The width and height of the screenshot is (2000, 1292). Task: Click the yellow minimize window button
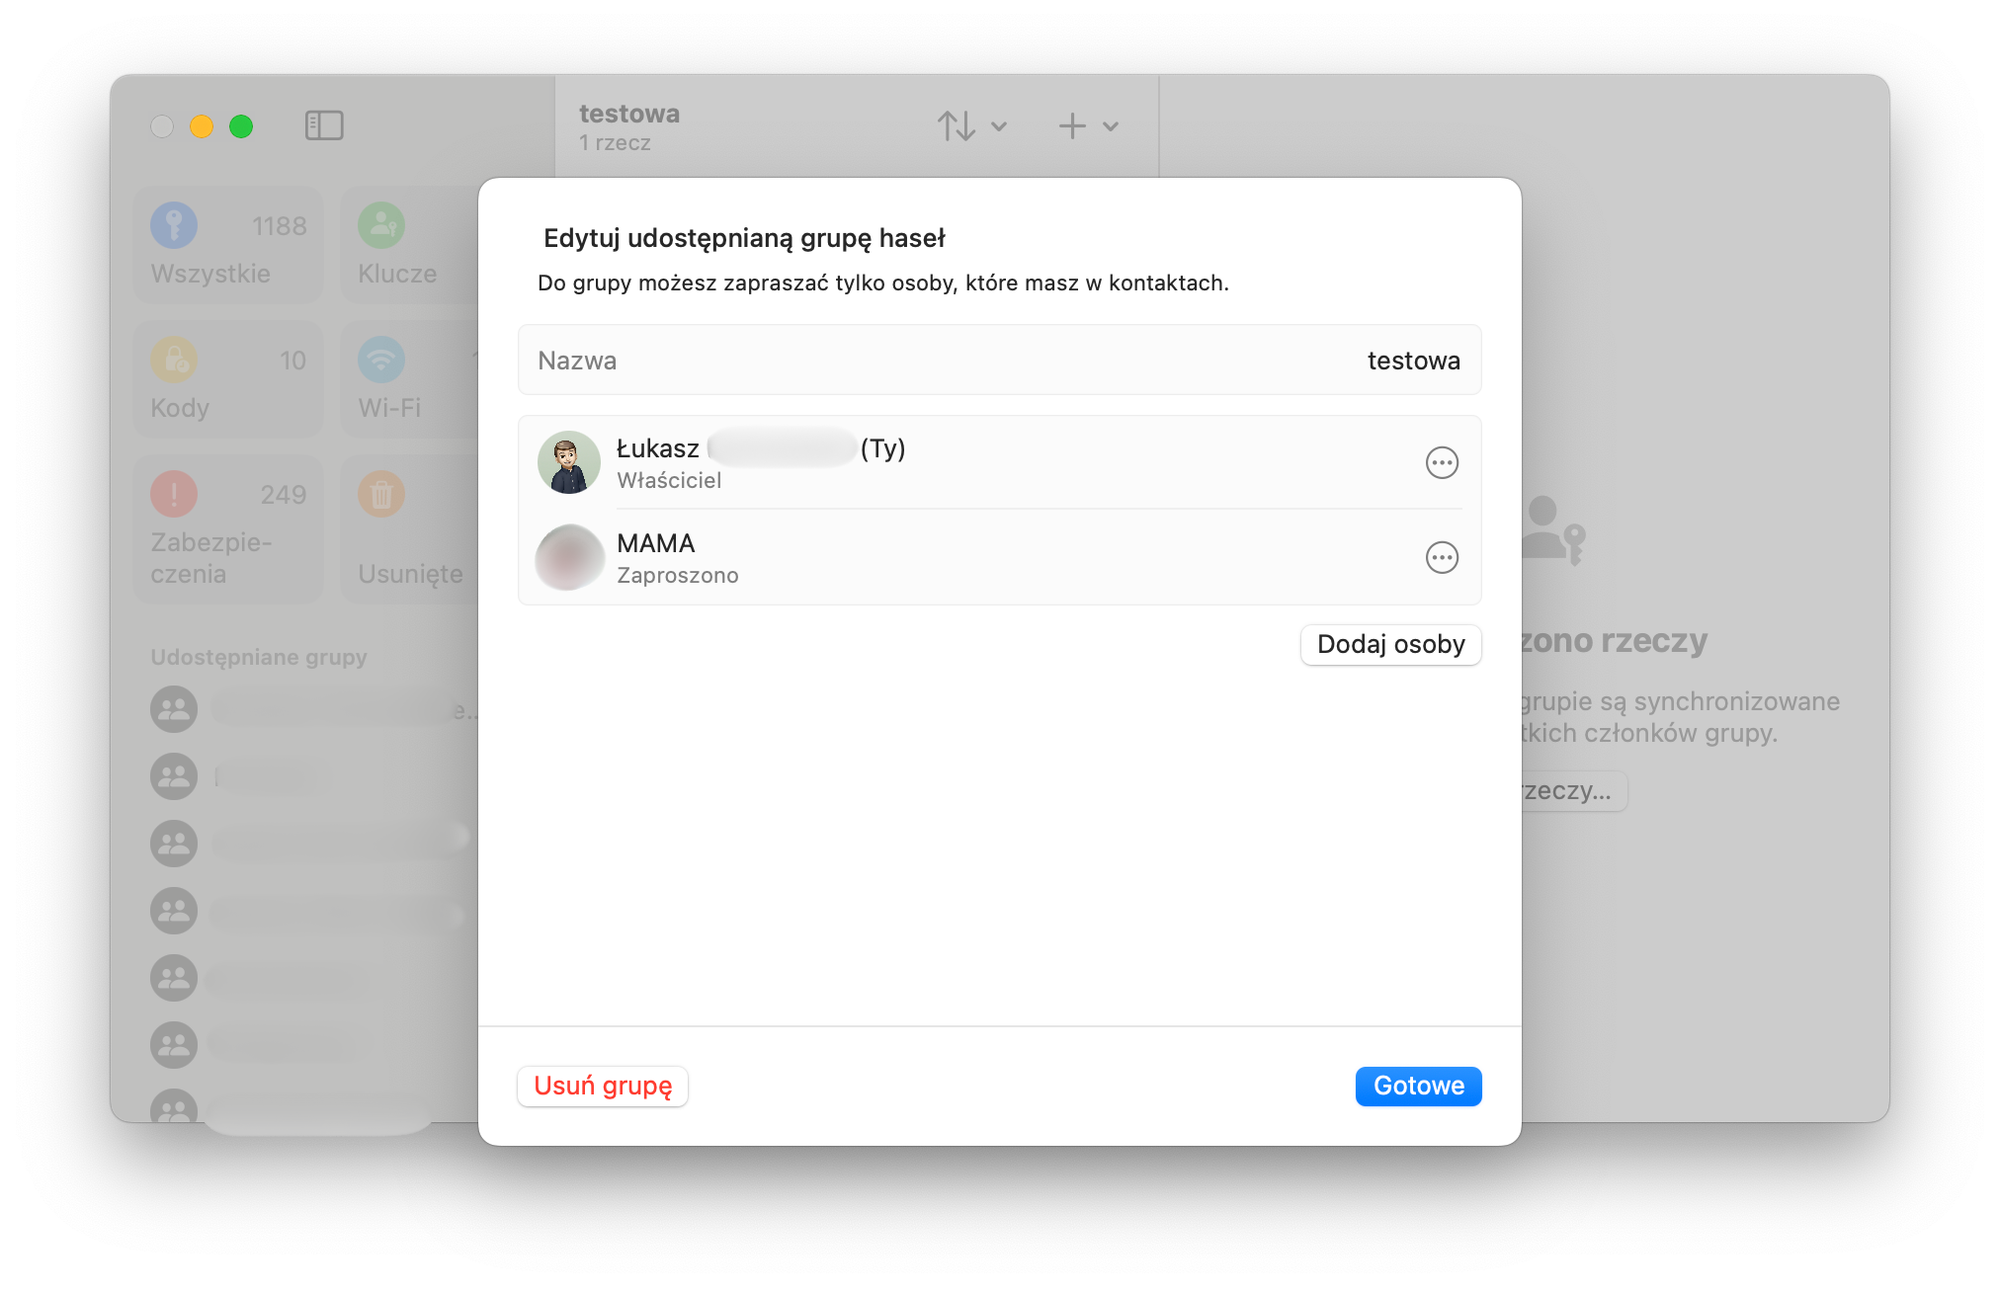[202, 126]
